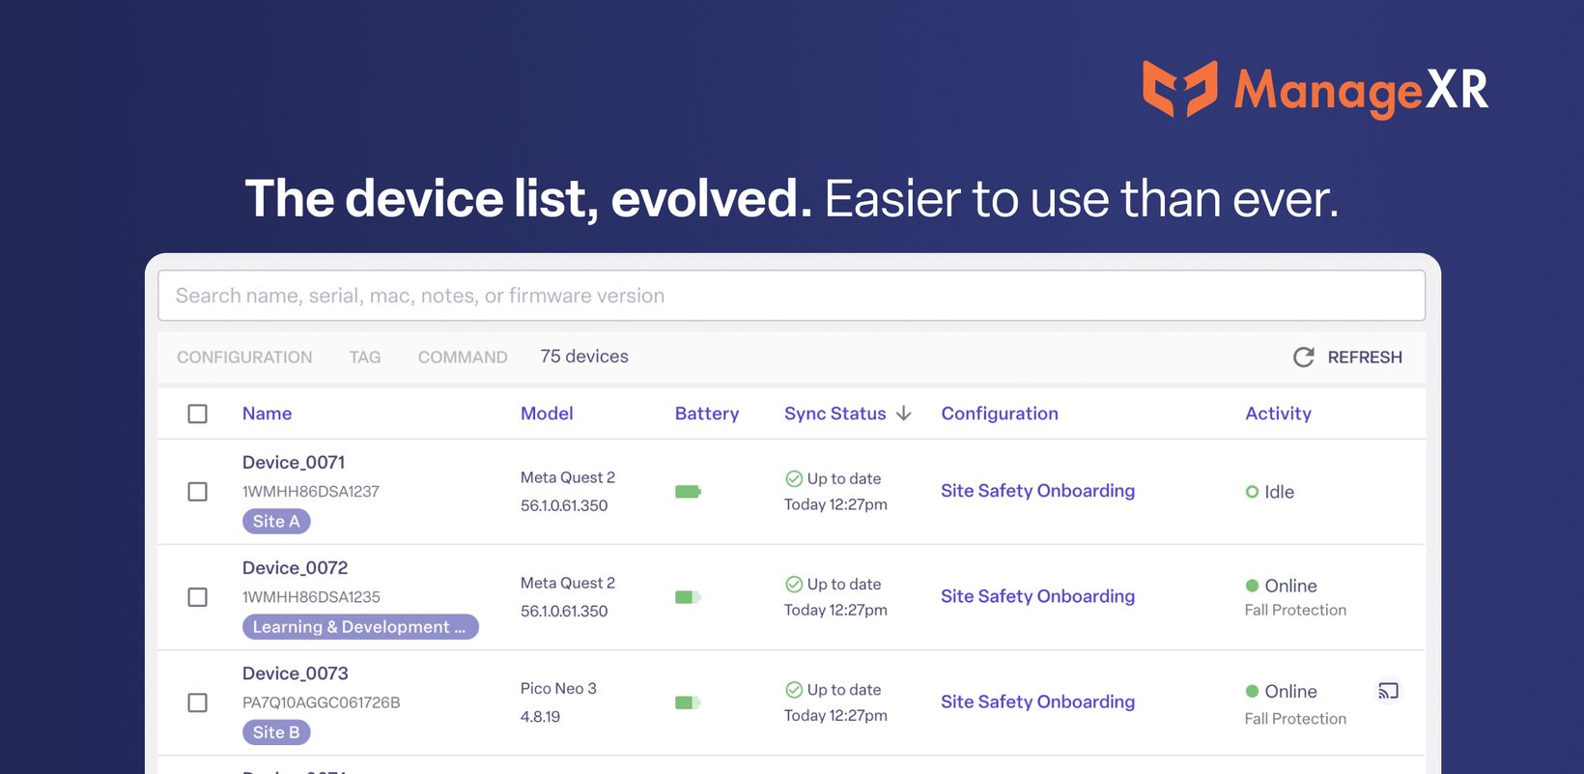The height and width of the screenshot is (774, 1584).
Task: Sort by the Model column header
Action: point(547,414)
